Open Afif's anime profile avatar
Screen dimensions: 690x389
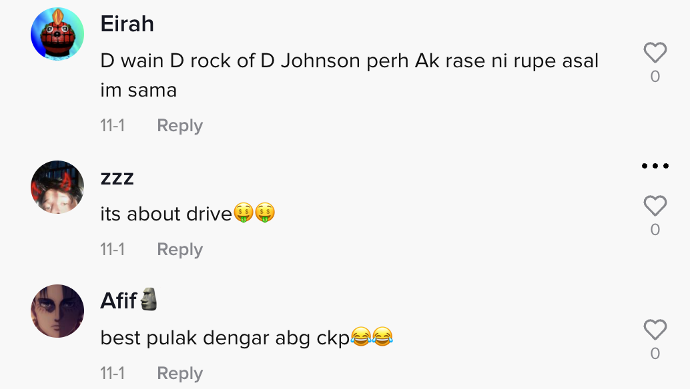click(57, 311)
